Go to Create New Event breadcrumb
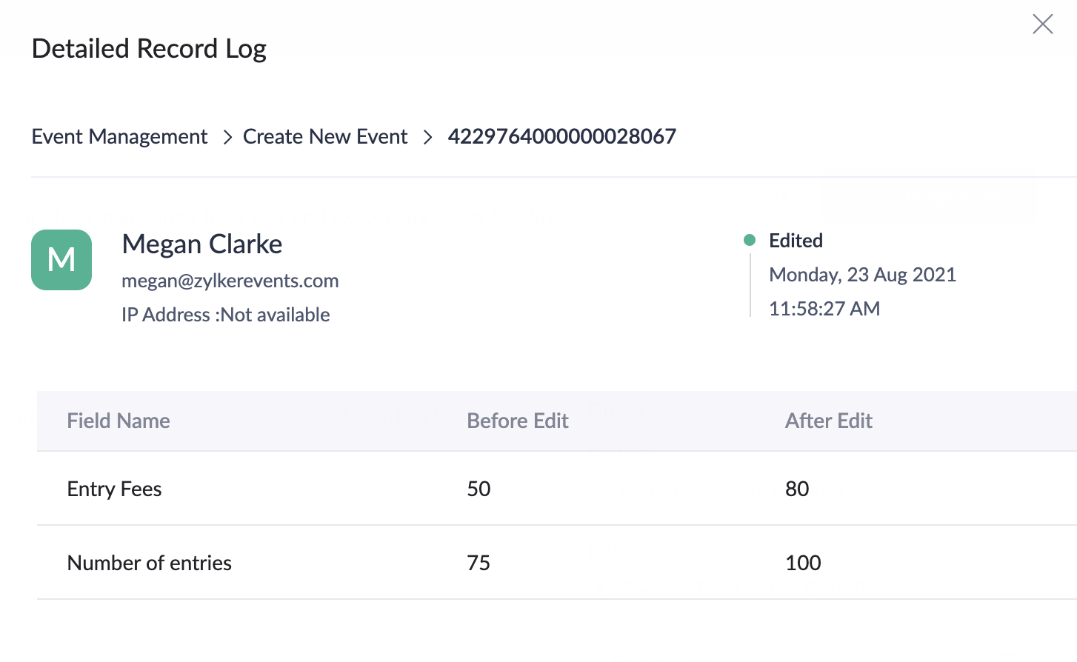Screen dimensions: 1077x662 coord(324,137)
